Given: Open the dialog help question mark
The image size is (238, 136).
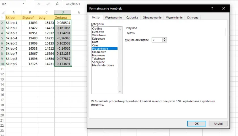Looking at the screenshot, I should (212, 8).
